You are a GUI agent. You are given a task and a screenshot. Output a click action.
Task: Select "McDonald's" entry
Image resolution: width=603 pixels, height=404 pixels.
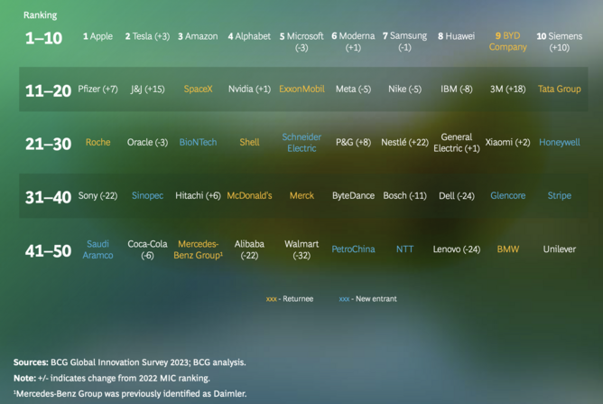249,195
